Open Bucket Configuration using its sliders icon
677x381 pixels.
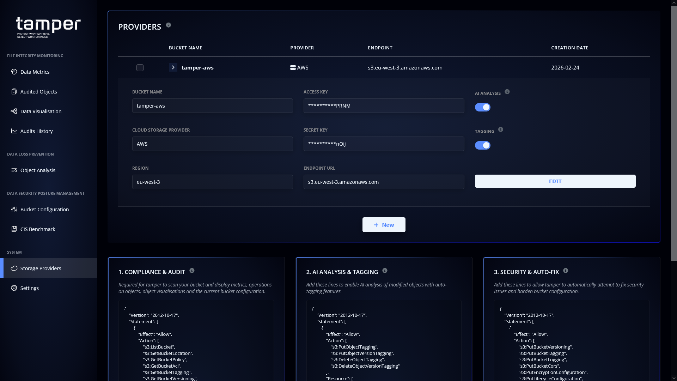[x=14, y=209]
